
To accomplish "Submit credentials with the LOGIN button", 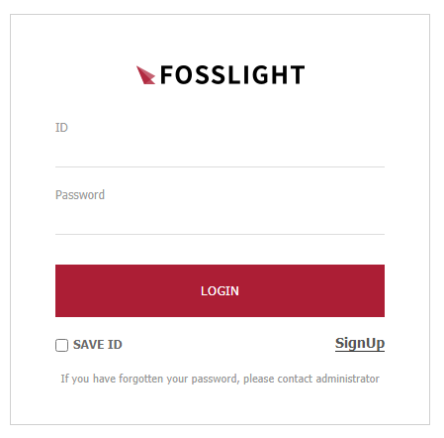I will (220, 290).
